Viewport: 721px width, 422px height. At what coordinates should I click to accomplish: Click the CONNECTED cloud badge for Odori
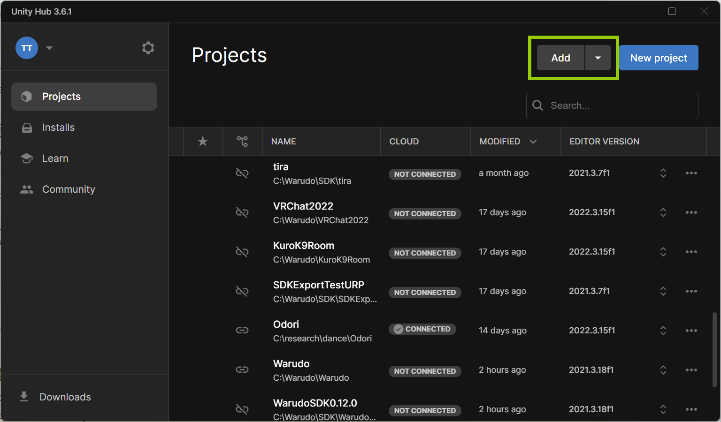422,329
